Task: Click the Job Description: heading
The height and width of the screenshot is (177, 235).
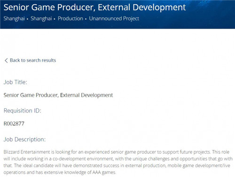Action: (24, 139)
